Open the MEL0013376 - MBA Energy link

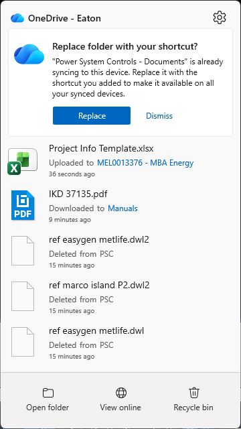[x=145, y=163]
